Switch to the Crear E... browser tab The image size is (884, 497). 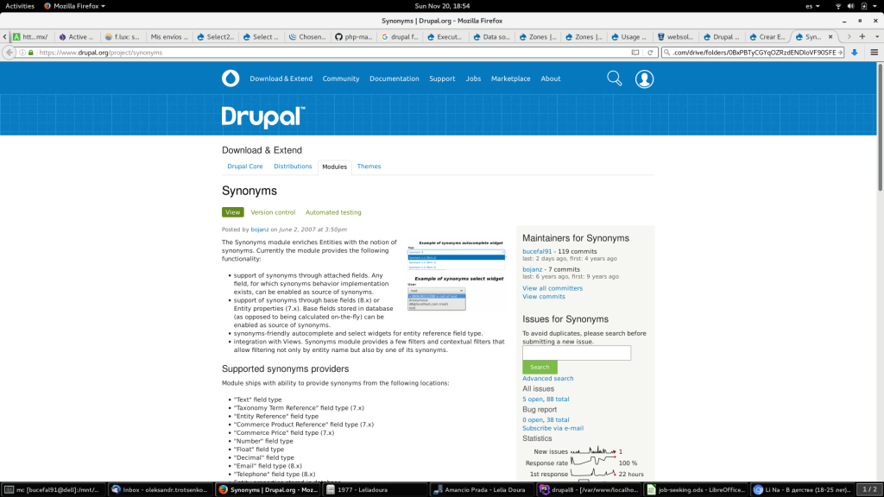(767, 36)
